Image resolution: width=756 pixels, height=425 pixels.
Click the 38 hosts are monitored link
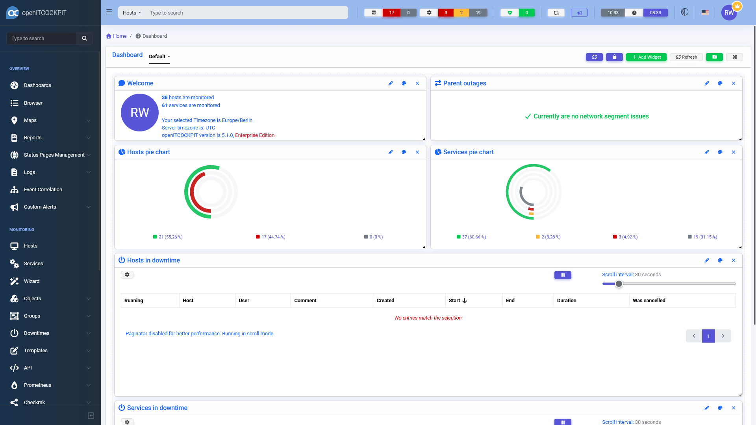[188, 98]
